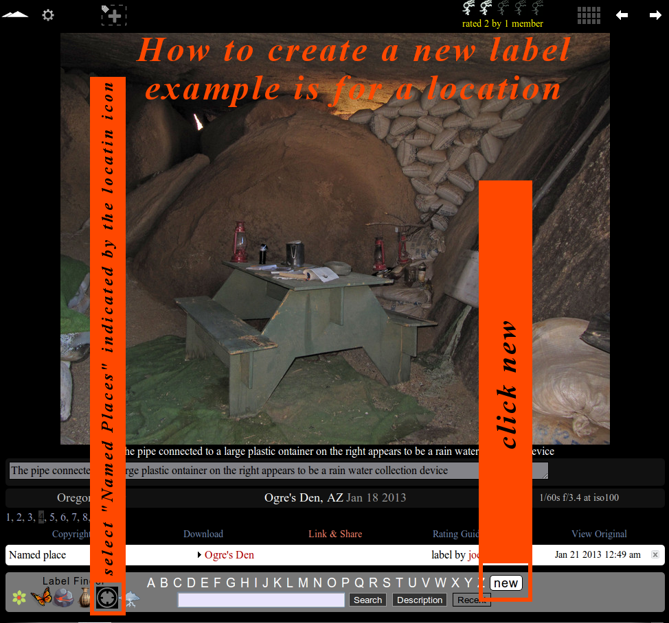Open the Link & Share link
The width and height of the screenshot is (669, 623).
pyautogui.click(x=335, y=534)
